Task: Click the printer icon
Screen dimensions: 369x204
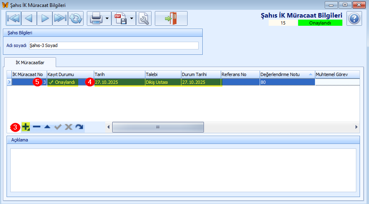Action: point(96,18)
